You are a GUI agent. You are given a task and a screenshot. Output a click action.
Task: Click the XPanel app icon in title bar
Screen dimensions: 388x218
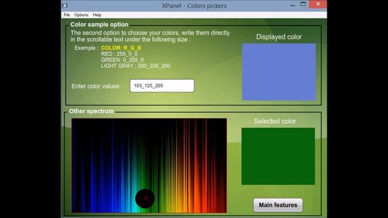click(x=65, y=5)
